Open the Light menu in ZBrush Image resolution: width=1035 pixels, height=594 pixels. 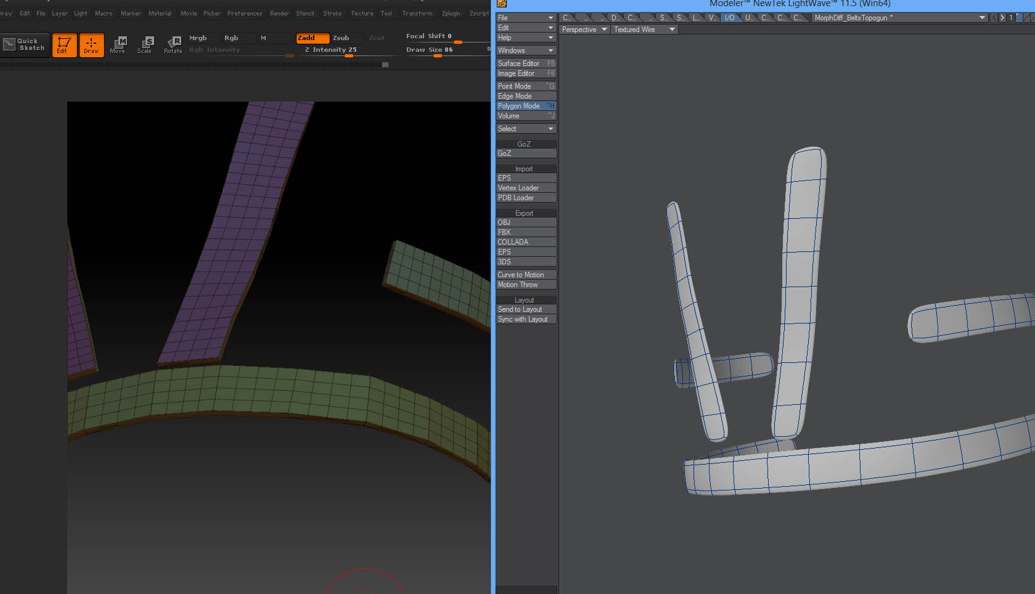81,14
